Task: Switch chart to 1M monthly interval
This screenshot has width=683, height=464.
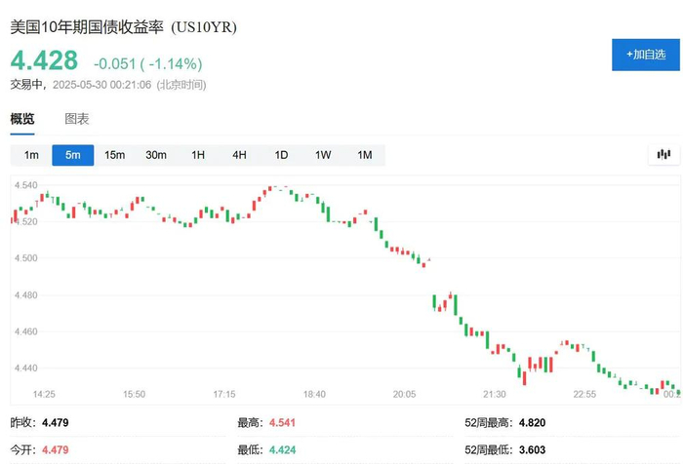Action: click(365, 155)
